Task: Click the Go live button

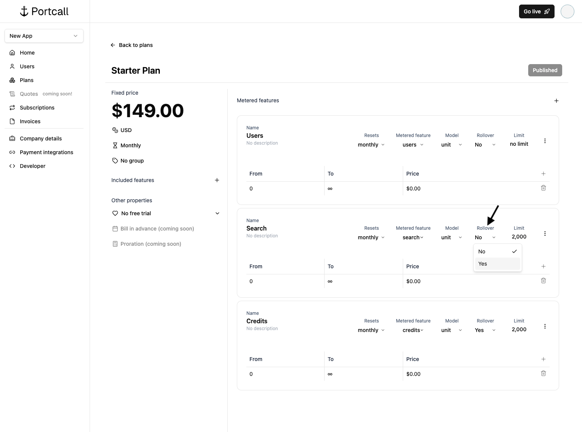Action: (x=536, y=11)
